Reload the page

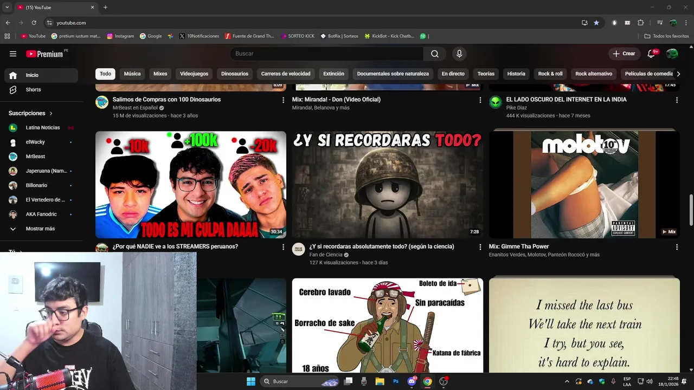[34, 23]
